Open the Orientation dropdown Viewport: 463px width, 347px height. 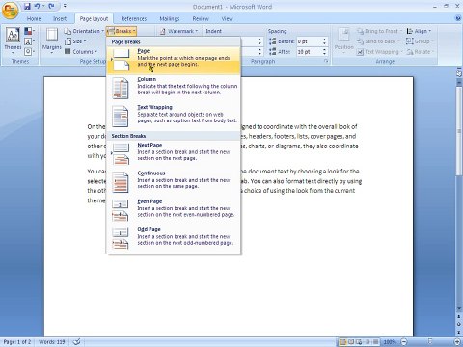coord(84,31)
